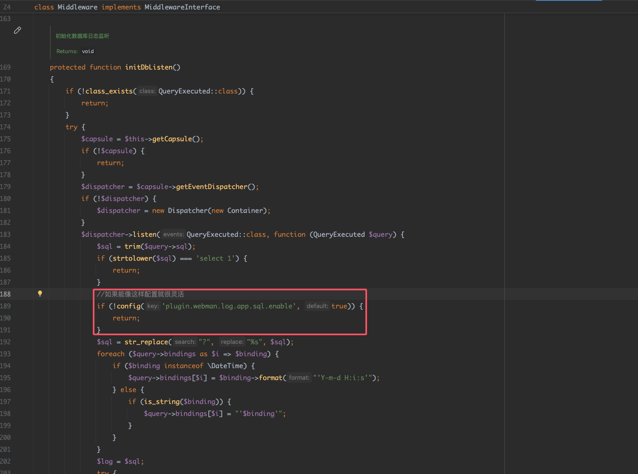The width and height of the screenshot is (638, 474).
Task: Click the str_replace function call
Action: (x=146, y=342)
